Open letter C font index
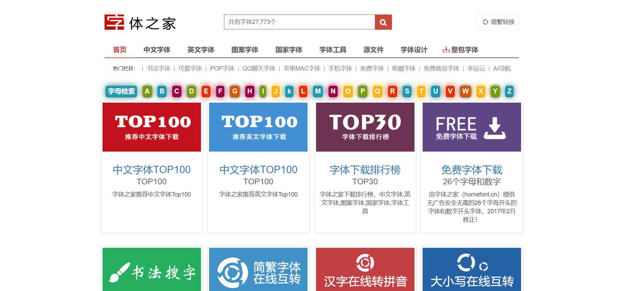 click(177, 91)
